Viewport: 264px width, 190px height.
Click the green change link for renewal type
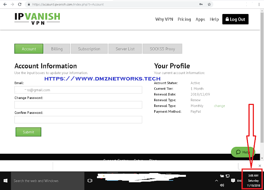click(219, 106)
